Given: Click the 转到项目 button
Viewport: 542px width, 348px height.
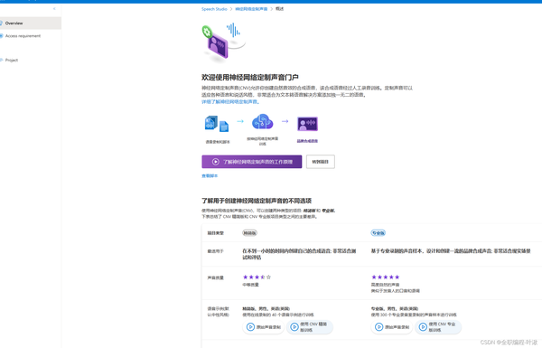Looking at the screenshot, I should click(x=321, y=162).
